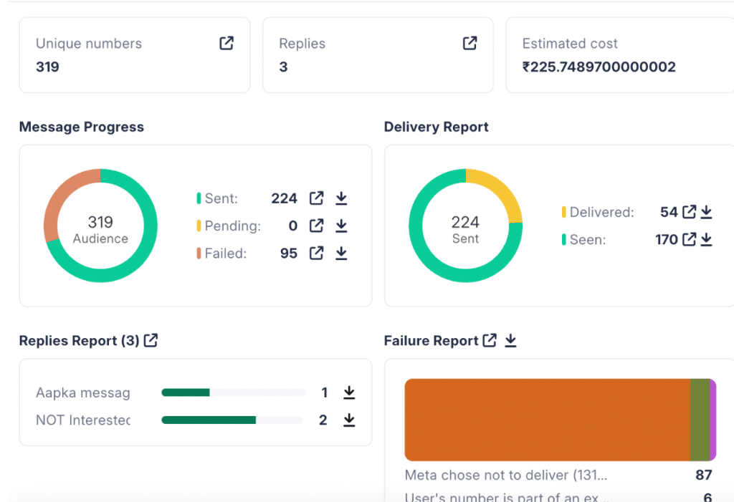Download the Sent messages report

tap(341, 198)
